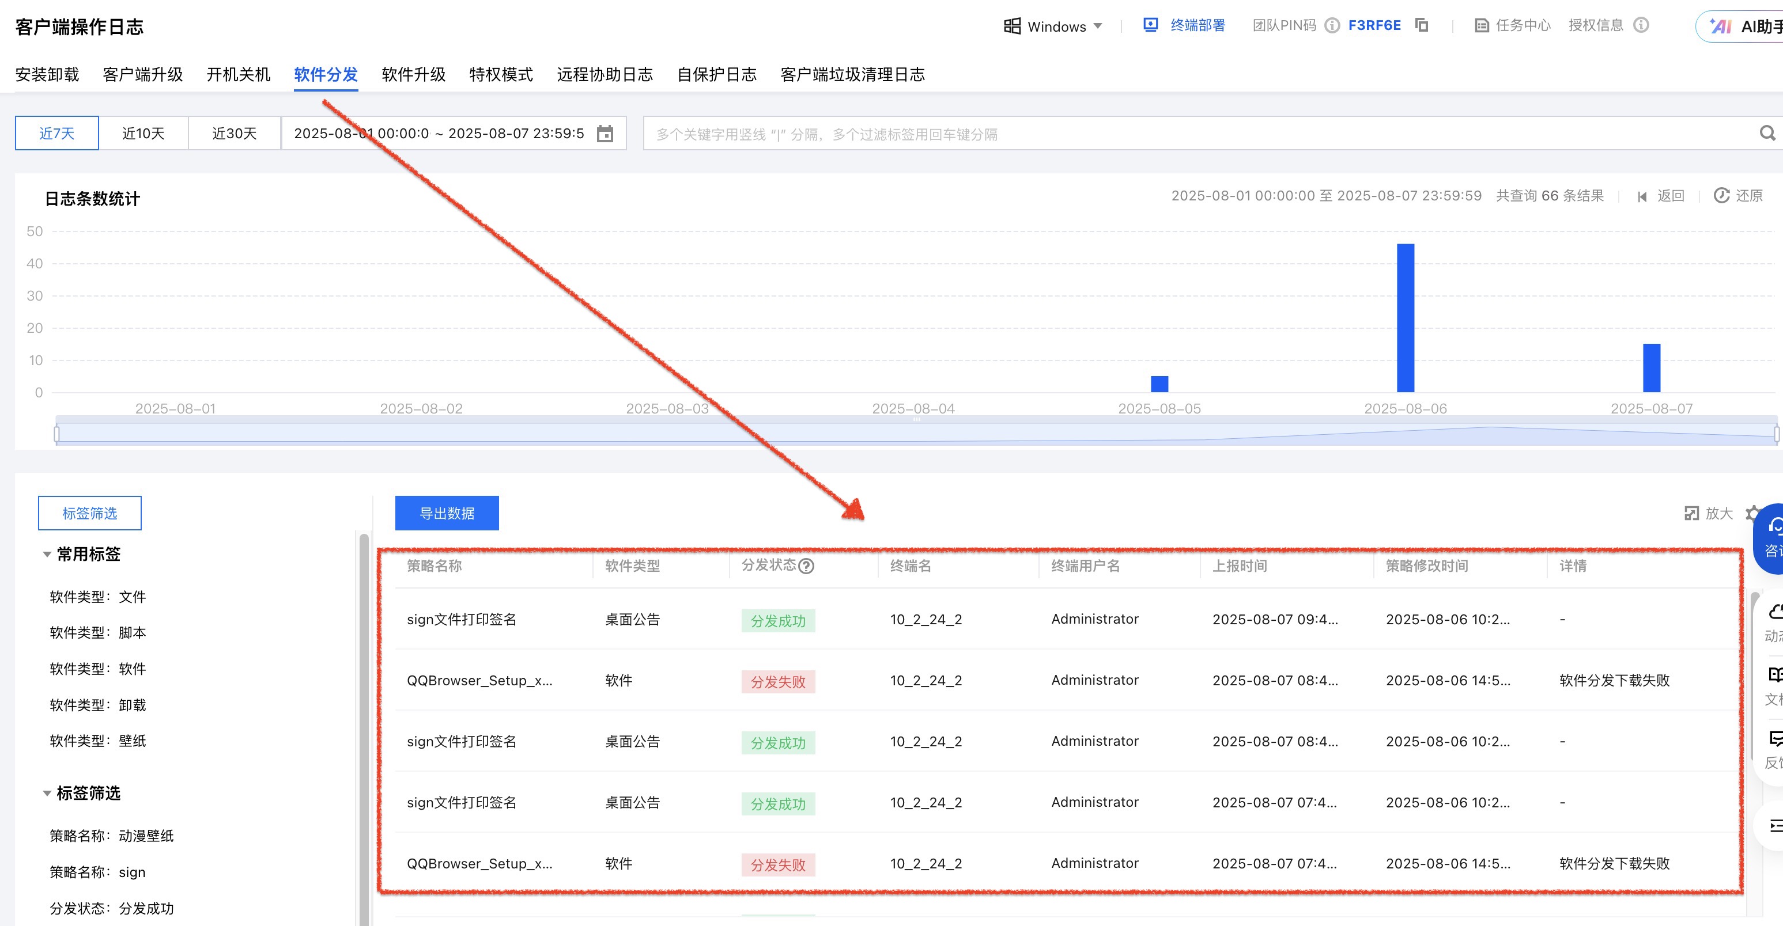Collapse the 标签筛选 tree section
The width and height of the screenshot is (1783, 926).
(47, 793)
